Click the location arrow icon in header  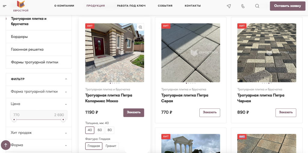pos(229,6)
